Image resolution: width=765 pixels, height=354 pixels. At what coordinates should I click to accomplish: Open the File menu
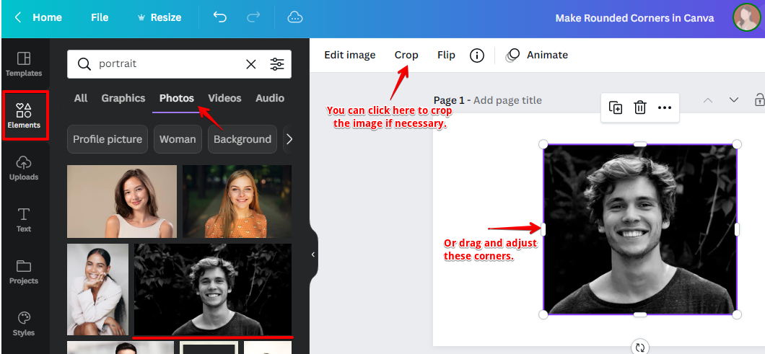tap(100, 17)
